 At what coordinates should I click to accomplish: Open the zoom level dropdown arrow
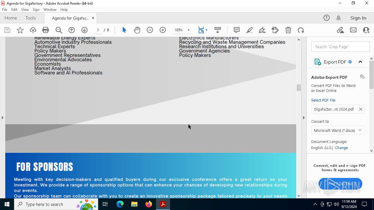point(188,30)
